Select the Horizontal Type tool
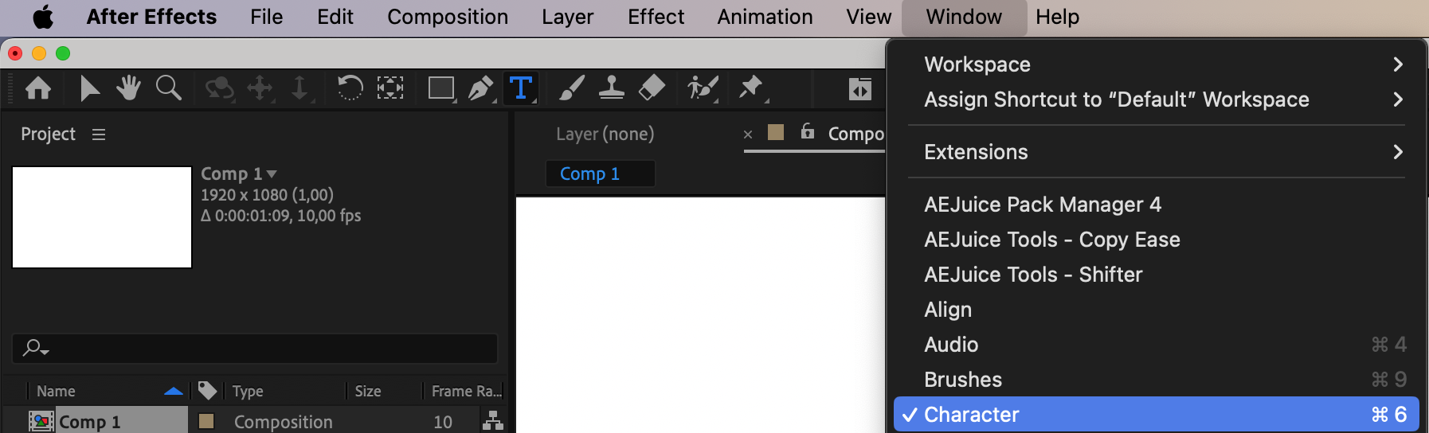The width and height of the screenshot is (1429, 433). coord(520,88)
